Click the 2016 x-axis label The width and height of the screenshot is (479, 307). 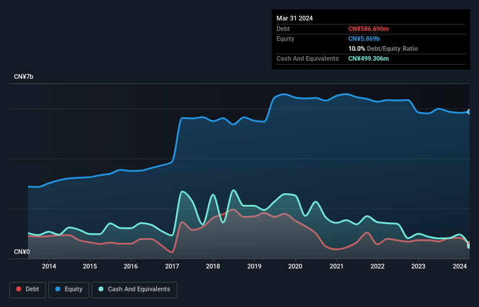tap(131, 266)
